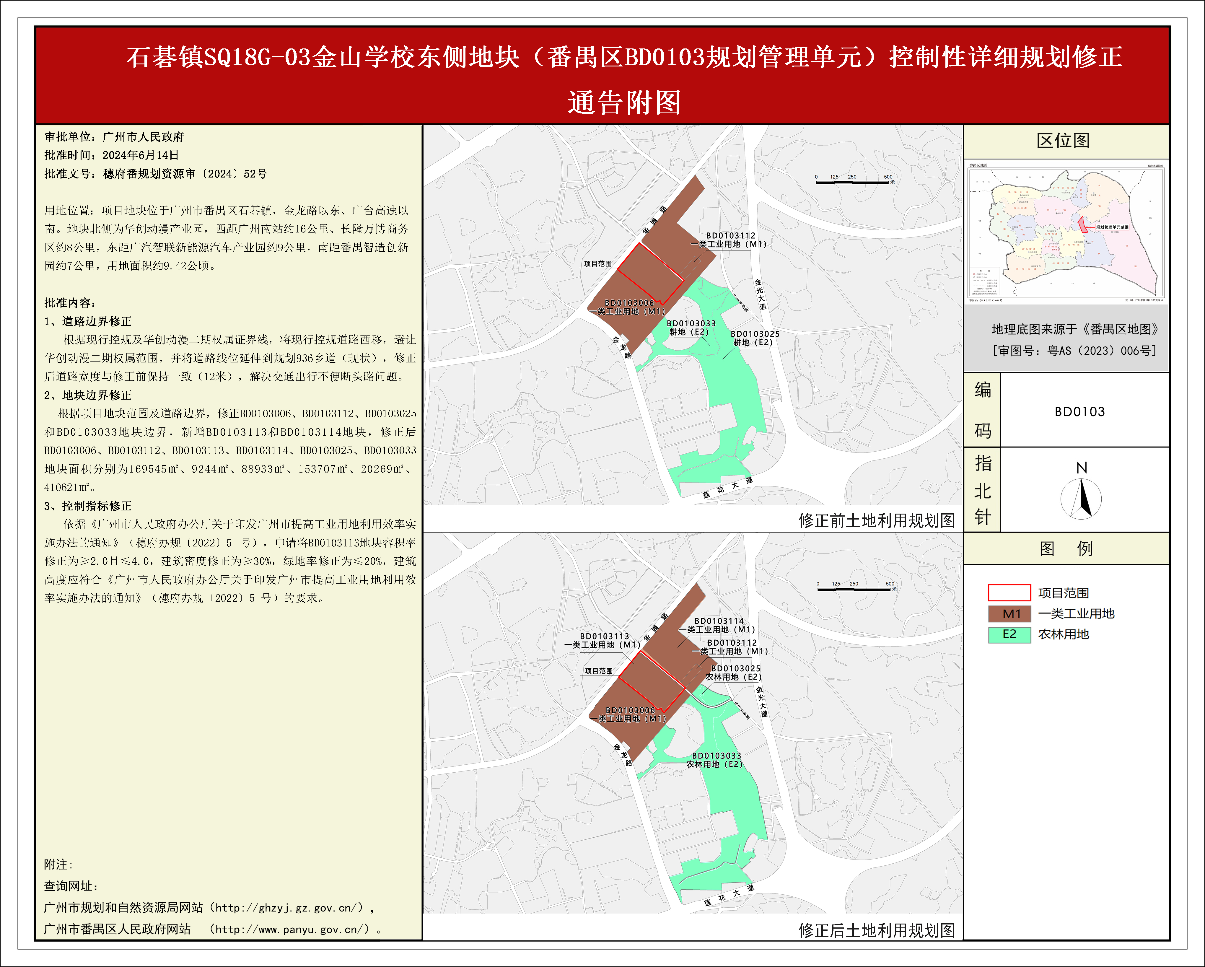Click 修正后土地利用规划图 map caption
1205x967 pixels.
pos(876,931)
